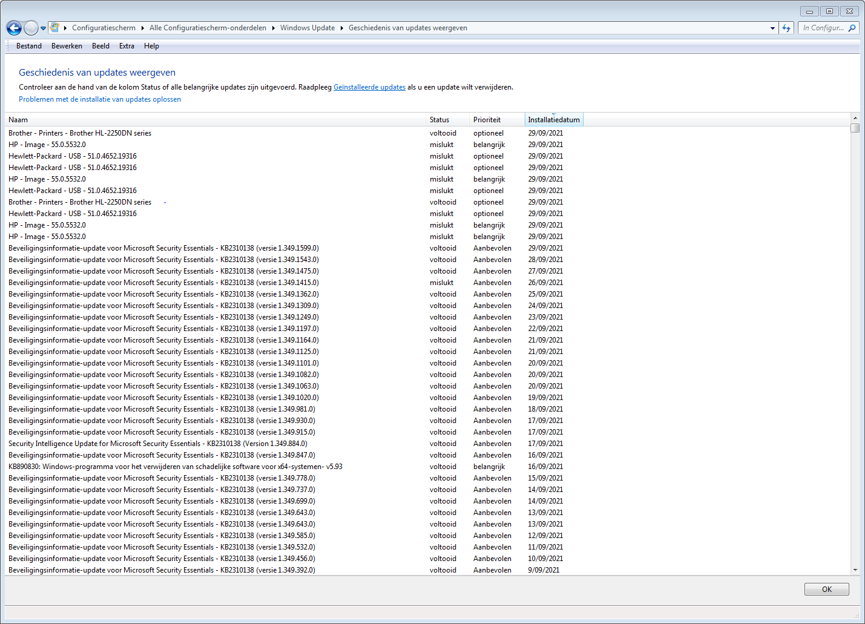Open the recent pages dropdown arrow

[44, 28]
